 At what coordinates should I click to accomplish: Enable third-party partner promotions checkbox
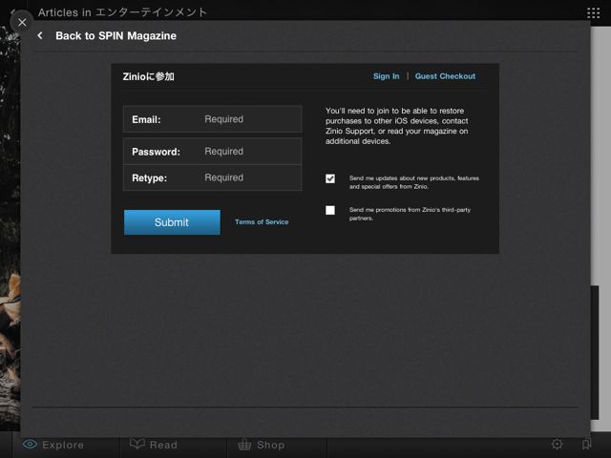(x=330, y=210)
